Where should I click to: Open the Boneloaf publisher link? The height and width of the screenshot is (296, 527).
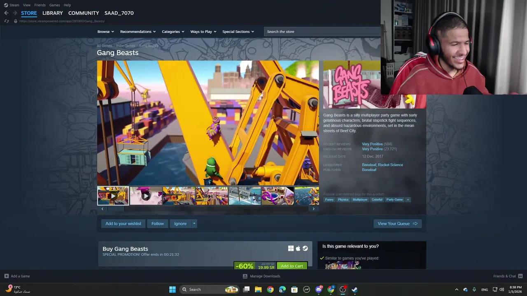click(x=369, y=170)
